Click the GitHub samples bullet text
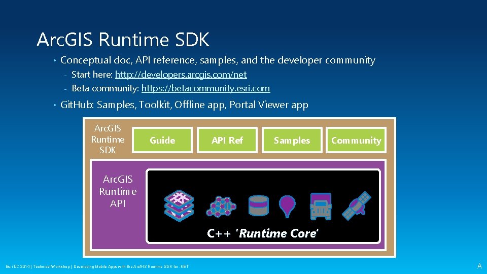The width and height of the screenshot is (487, 274). click(x=184, y=105)
